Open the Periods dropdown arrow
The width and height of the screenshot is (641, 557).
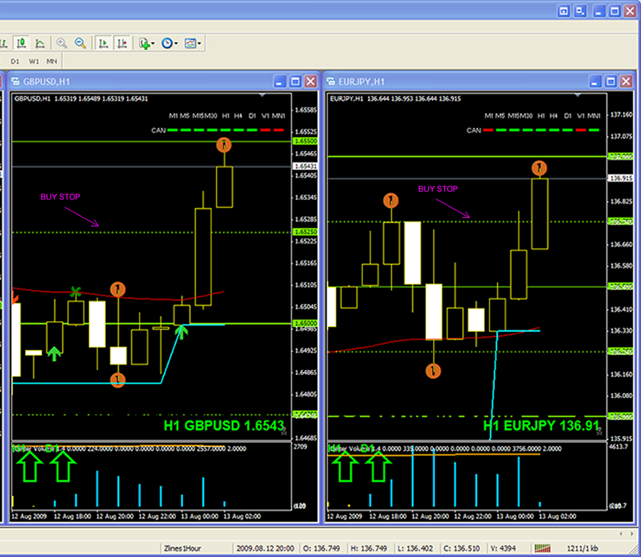click(x=174, y=43)
